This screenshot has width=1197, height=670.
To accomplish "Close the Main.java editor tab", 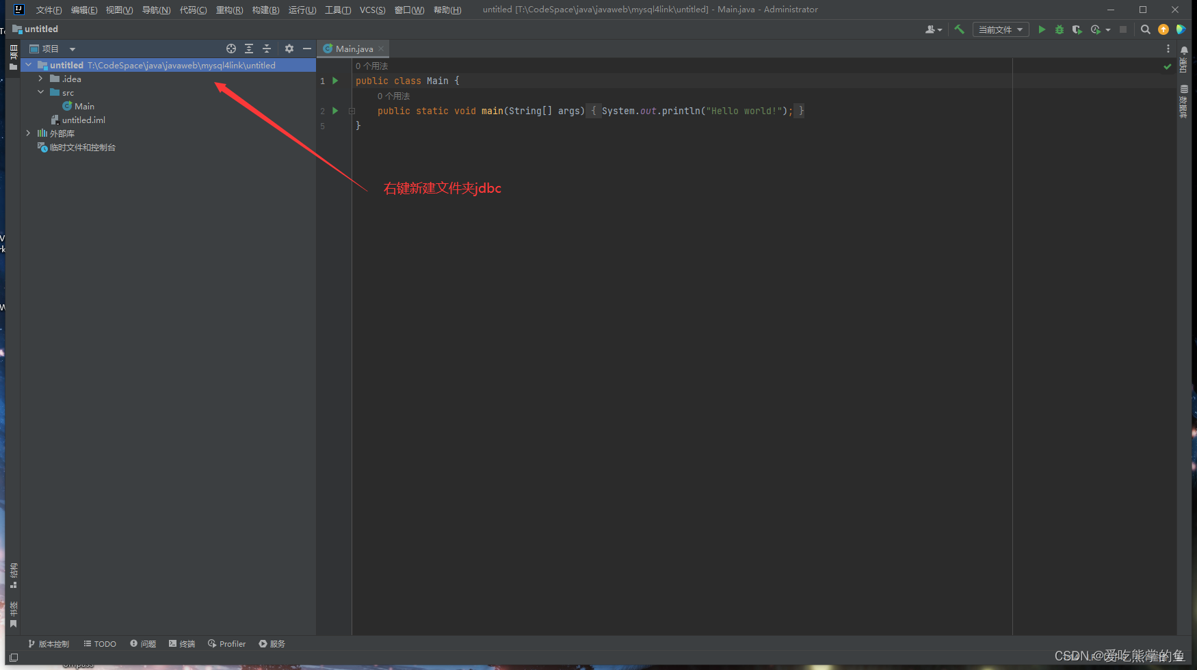I will [381, 49].
